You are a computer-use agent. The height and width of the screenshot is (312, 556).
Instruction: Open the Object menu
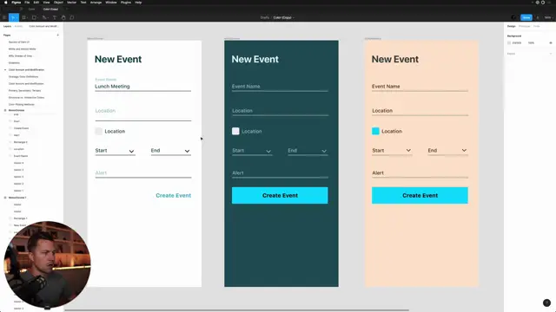click(58, 2)
